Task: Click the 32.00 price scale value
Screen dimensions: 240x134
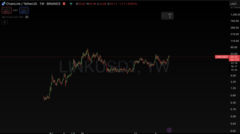Action: coord(234,54)
